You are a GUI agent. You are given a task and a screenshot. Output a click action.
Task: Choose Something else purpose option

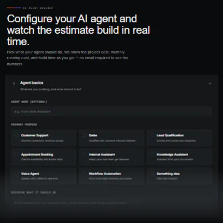click(x=179, y=176)
